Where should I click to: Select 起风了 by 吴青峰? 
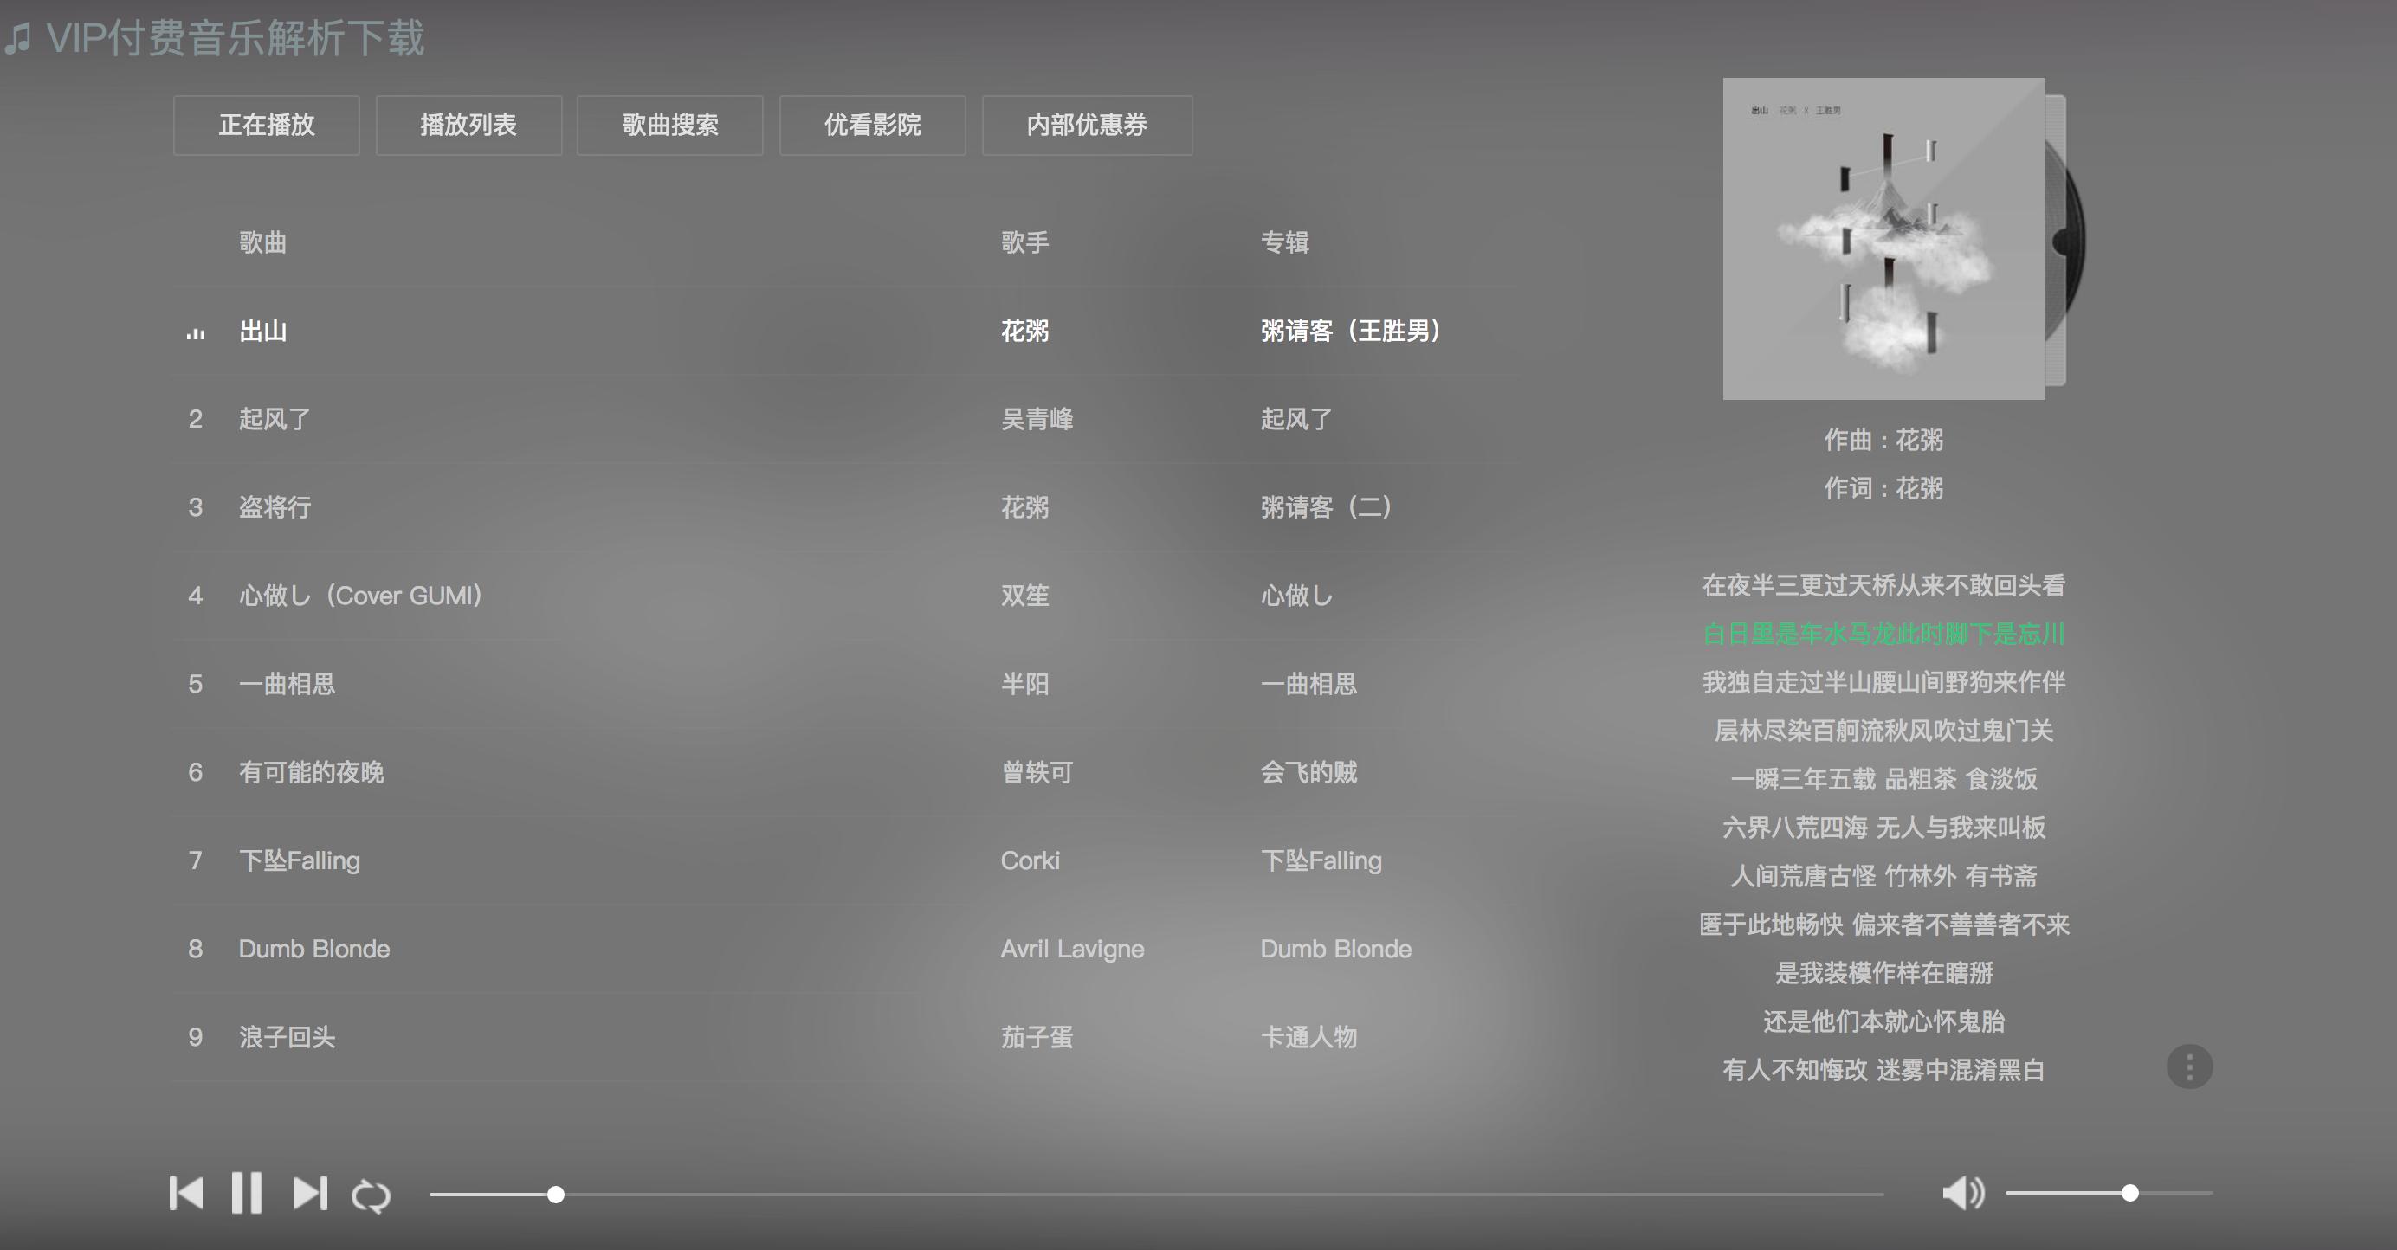coord(274,420)
